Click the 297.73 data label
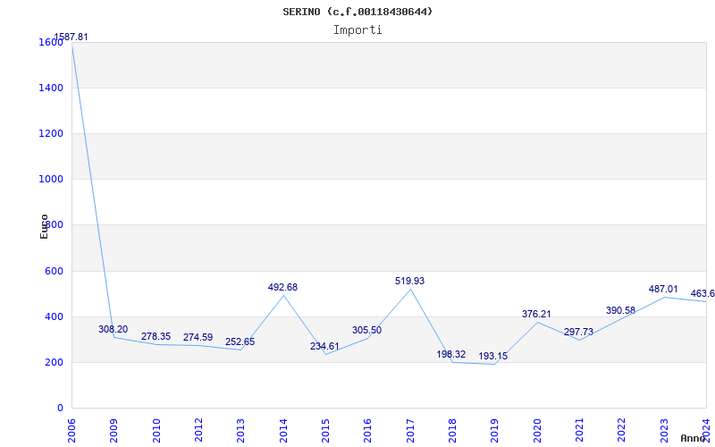715x447 pixels. pyautogui.click(x=578, y=332)
